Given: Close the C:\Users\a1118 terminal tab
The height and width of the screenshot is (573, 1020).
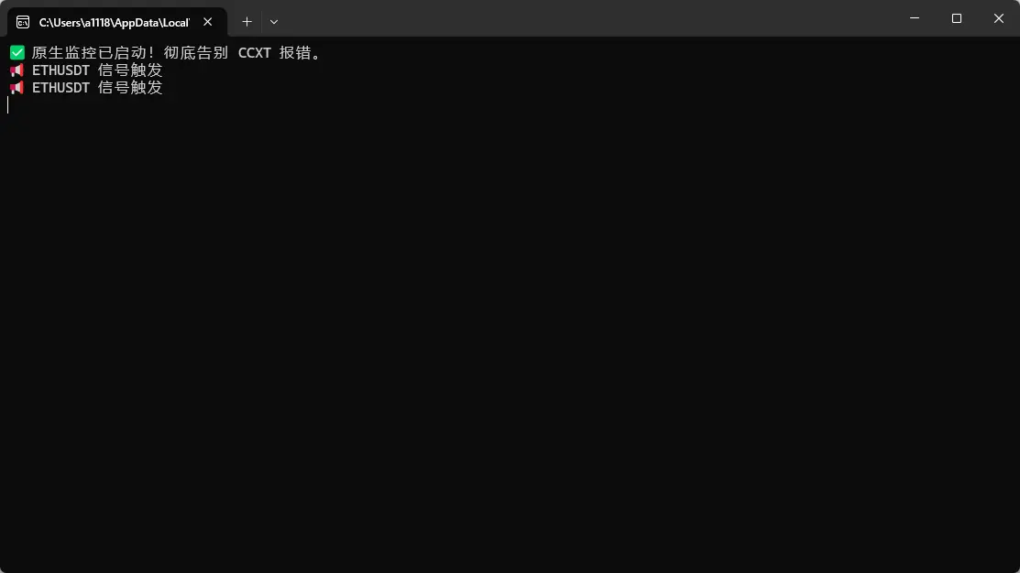Looking at the screenshot, I should pyautogui.click(x=207, y=22).
